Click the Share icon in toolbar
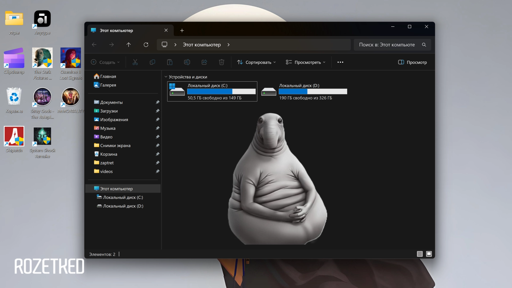 click(204, 62)
